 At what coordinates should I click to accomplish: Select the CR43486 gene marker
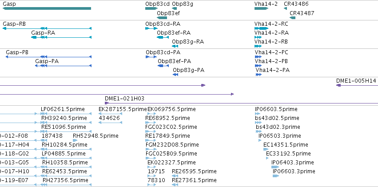[286, 8]
